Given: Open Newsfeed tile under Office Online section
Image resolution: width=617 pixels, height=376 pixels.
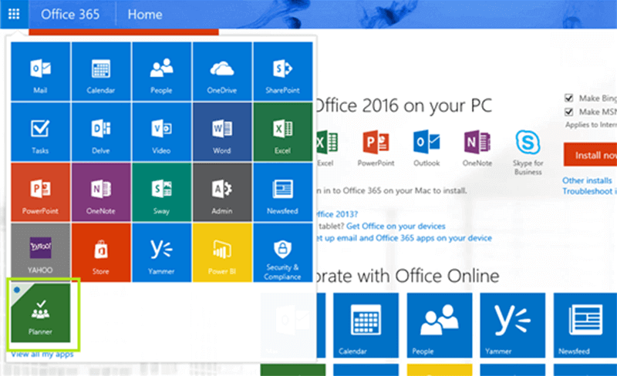Looking at the screenshot, I should pyautogui.click(x=585, y=325).
